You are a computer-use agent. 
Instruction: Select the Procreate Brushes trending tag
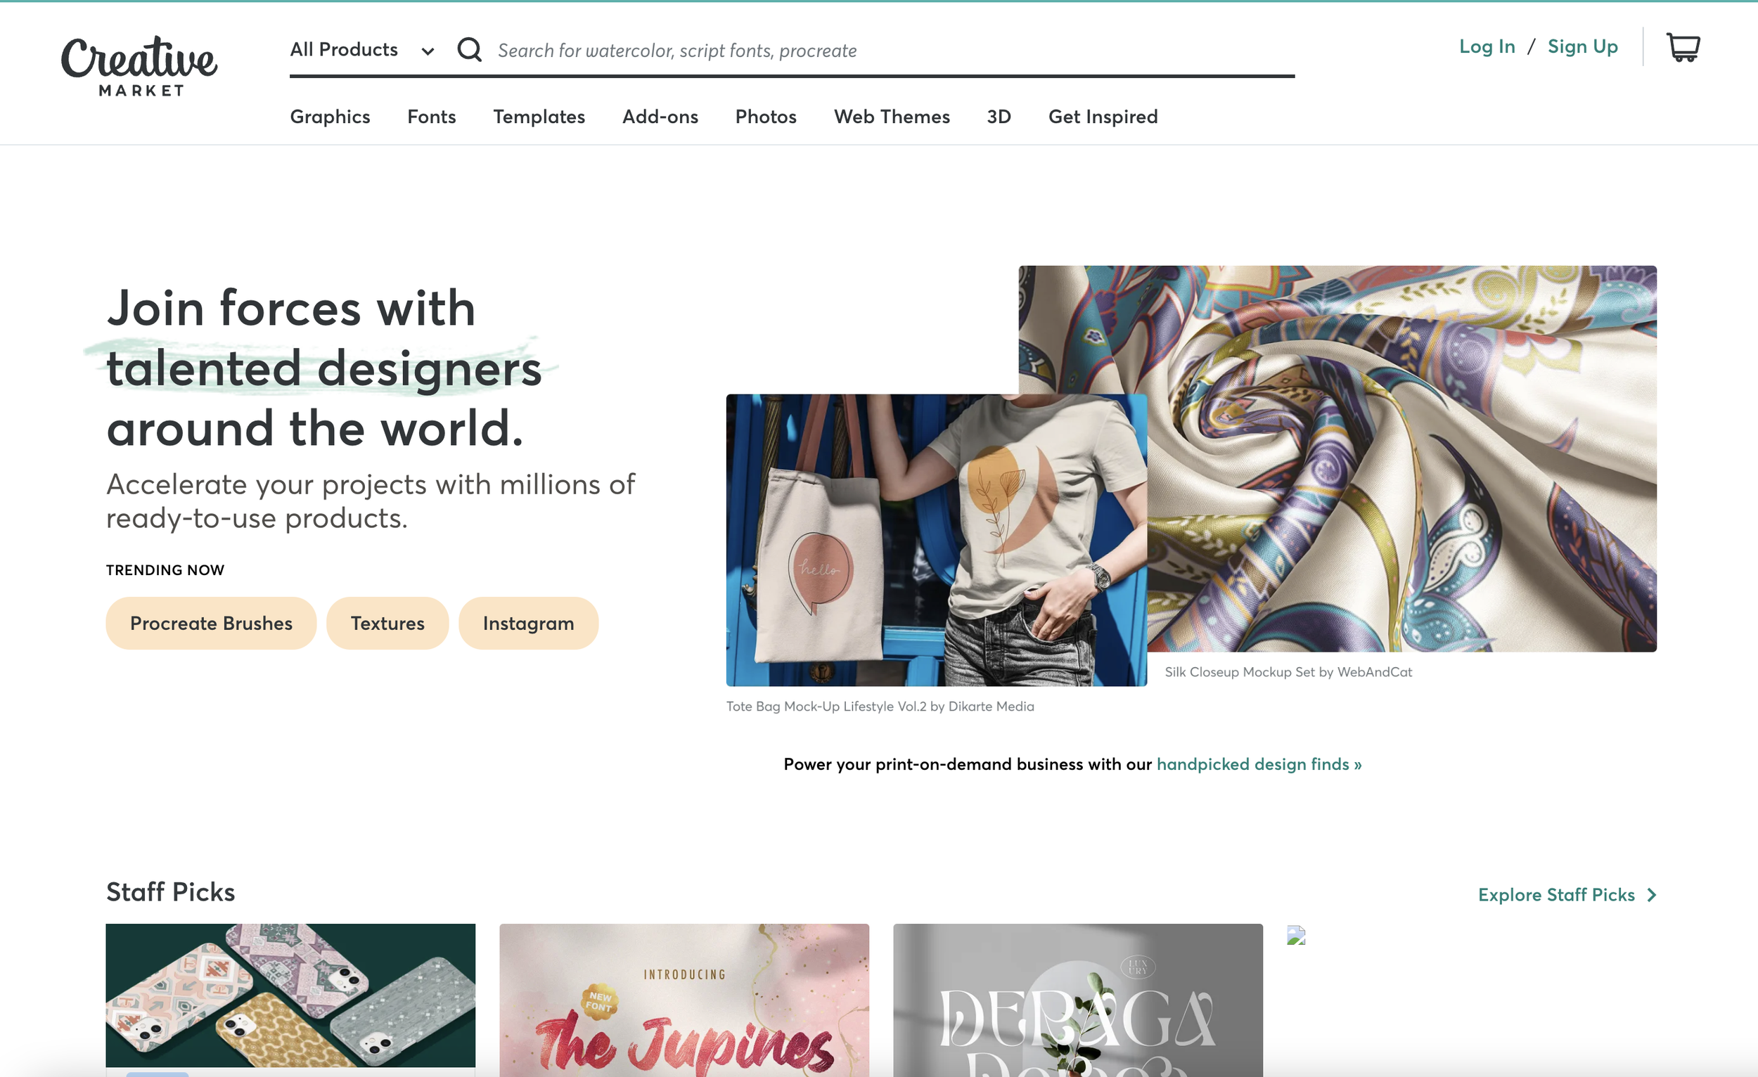[x=211, y=623]
